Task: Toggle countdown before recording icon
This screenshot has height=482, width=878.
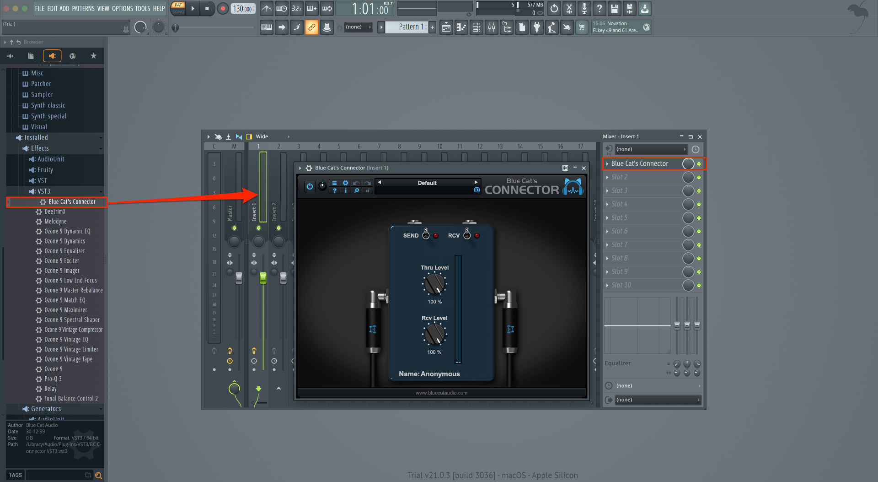Action: coord(297,9)
